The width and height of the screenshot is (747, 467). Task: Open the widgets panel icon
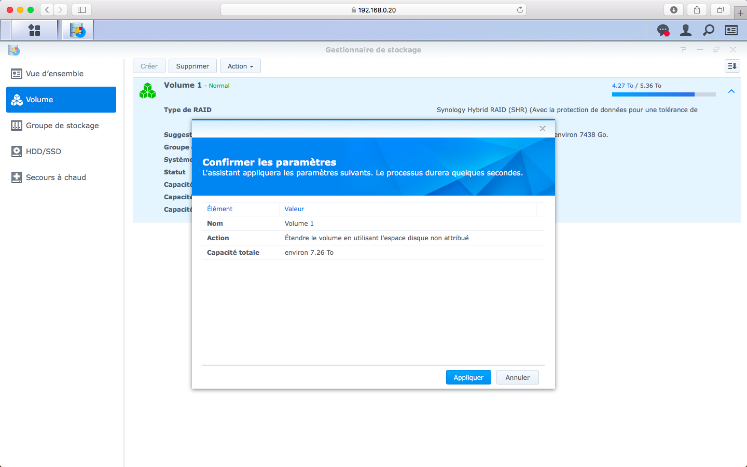click(731, 31)
